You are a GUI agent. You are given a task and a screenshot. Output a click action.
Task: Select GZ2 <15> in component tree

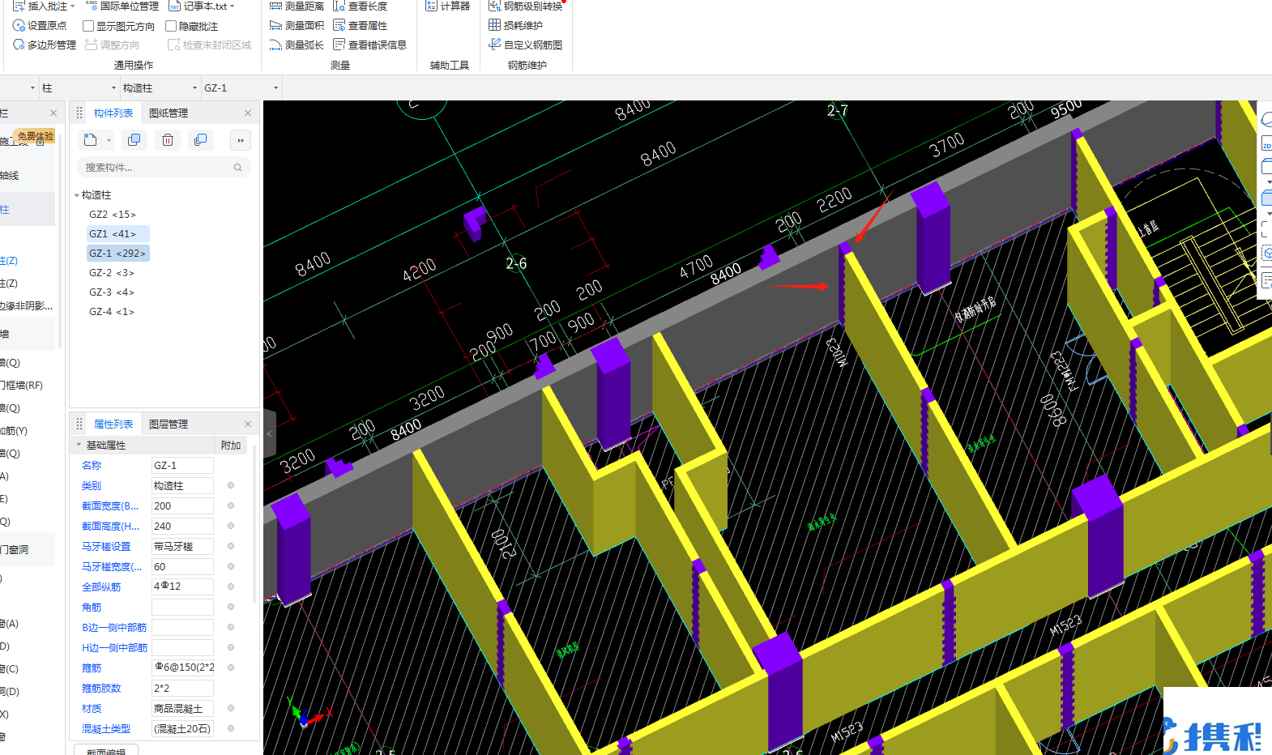pos(112,215)
